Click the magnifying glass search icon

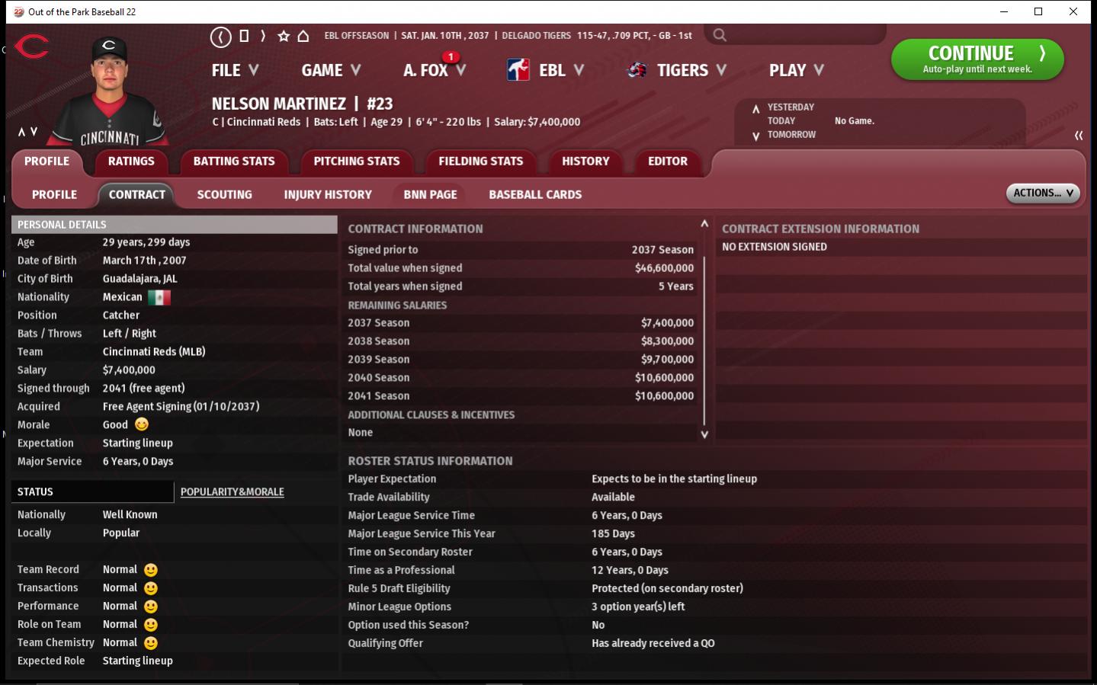[x=719, y=35]
